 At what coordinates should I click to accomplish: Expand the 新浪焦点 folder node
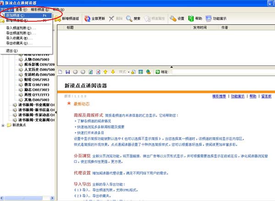(3, 125)
